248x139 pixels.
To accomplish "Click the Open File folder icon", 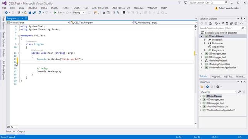I will click(25, 13).
